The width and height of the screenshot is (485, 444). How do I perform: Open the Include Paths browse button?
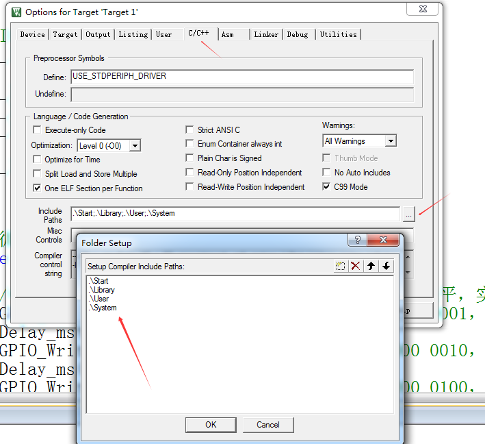pyautogui.click(x=408, y=214)
